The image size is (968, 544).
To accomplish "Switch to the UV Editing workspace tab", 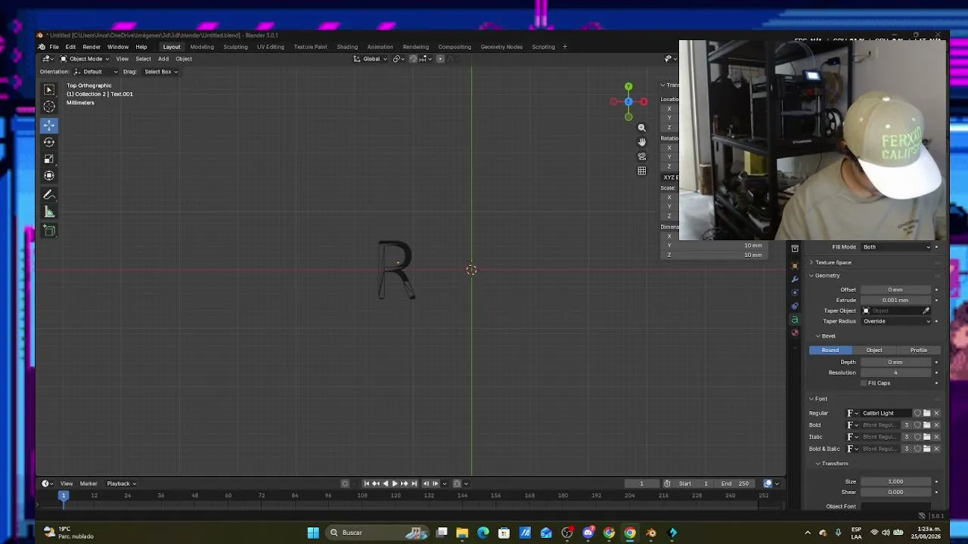I will pos(270,47).
